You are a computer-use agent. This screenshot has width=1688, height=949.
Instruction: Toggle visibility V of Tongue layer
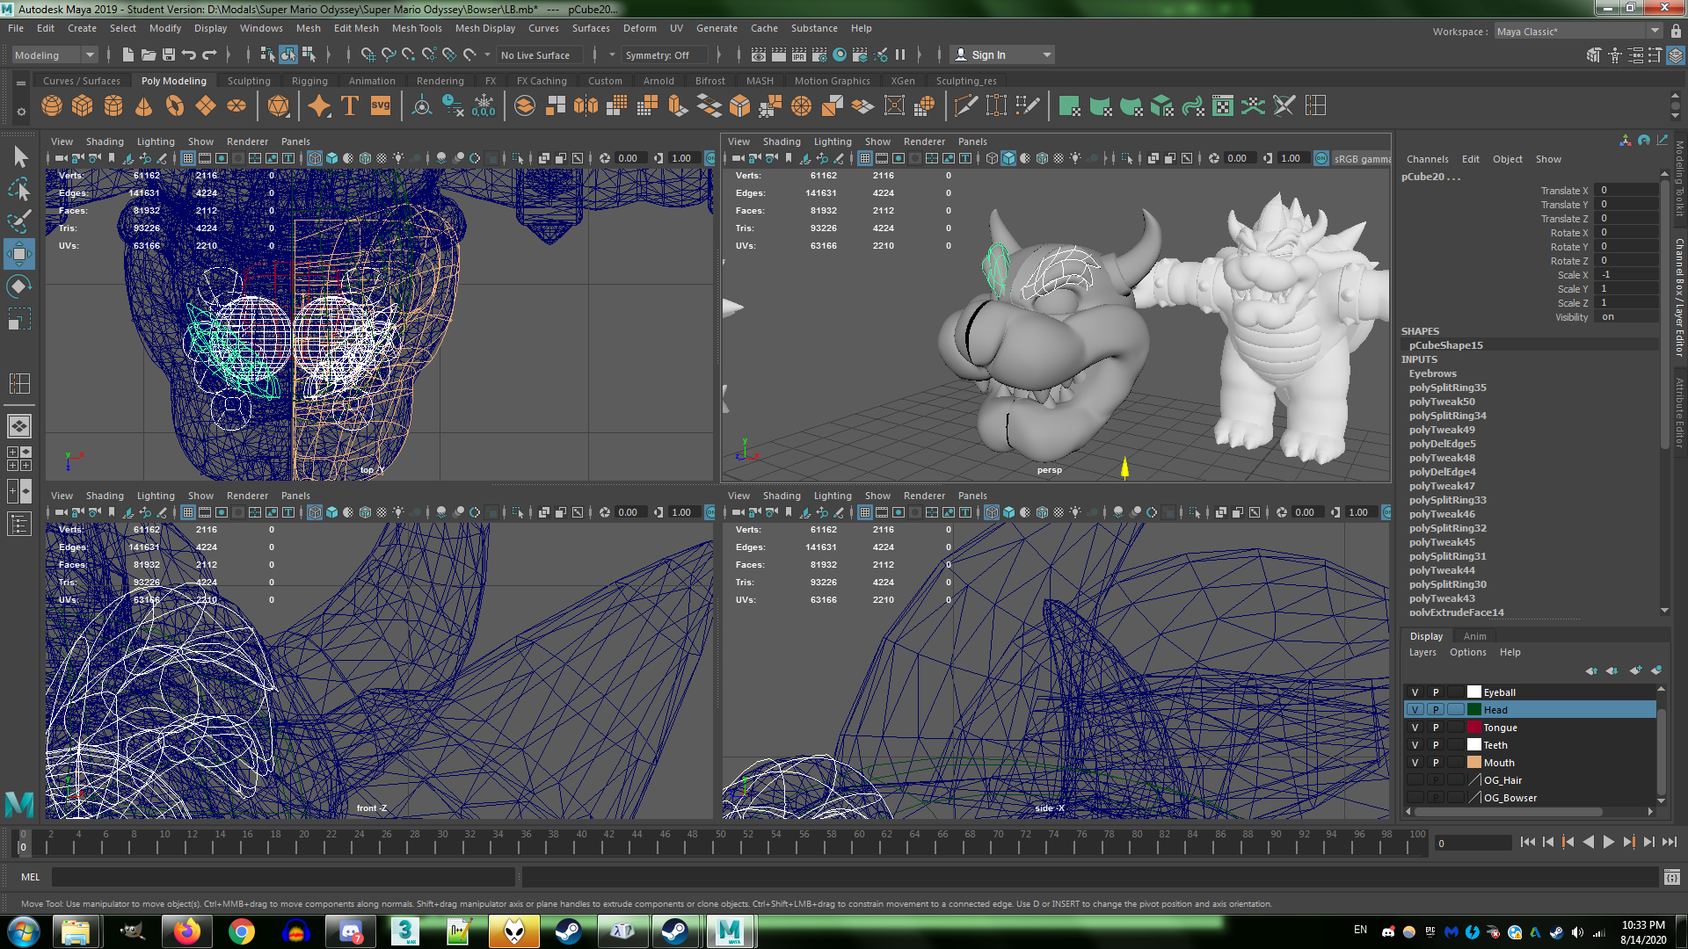click(x=1415, y=728)
